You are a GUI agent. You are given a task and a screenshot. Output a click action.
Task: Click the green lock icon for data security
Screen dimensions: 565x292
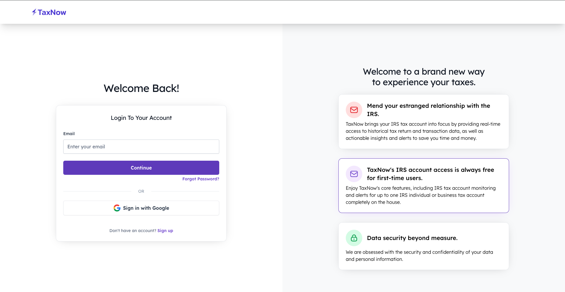[x=354, y=238]
